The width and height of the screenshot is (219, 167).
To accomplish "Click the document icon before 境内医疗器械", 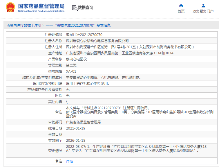I will pos(8,26).
